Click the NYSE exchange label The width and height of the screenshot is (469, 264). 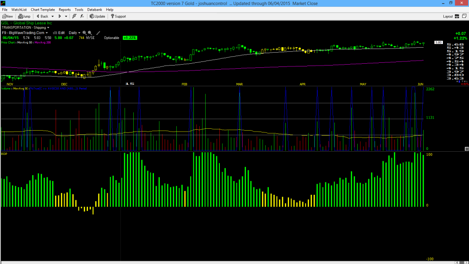coord(90,38)
